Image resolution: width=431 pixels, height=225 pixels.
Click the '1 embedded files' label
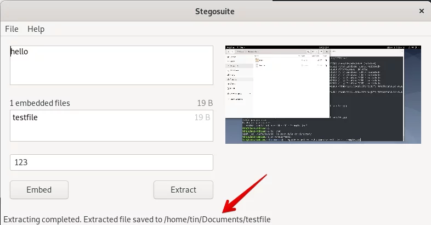click(40, 103)
